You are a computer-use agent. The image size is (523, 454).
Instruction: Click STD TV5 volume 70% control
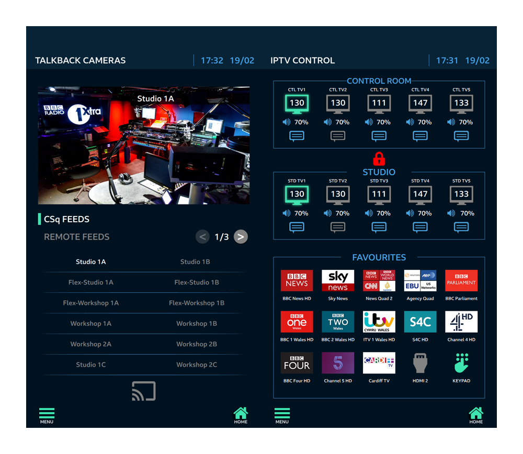coord(461,213)
